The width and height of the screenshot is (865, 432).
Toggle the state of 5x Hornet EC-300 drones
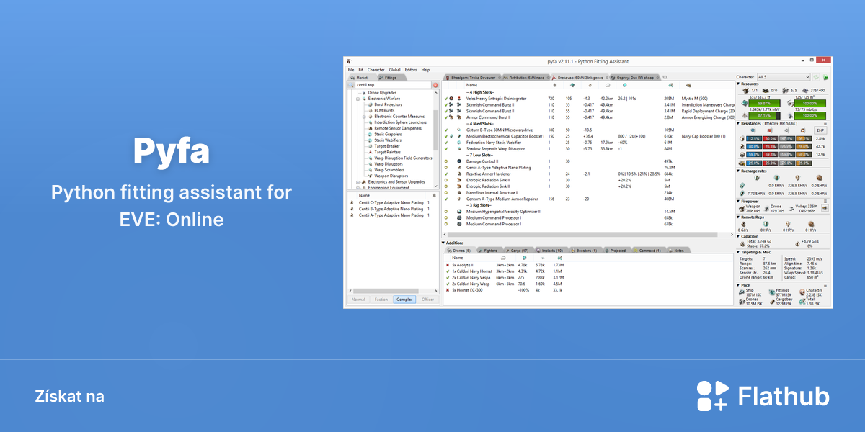(448, 290)
